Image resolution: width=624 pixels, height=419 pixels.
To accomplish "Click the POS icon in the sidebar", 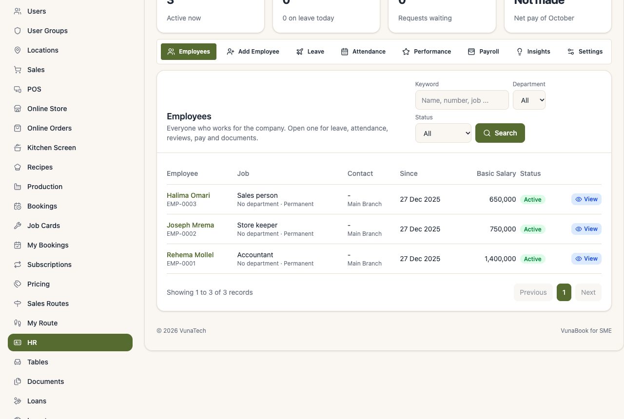I will point(18,89).
